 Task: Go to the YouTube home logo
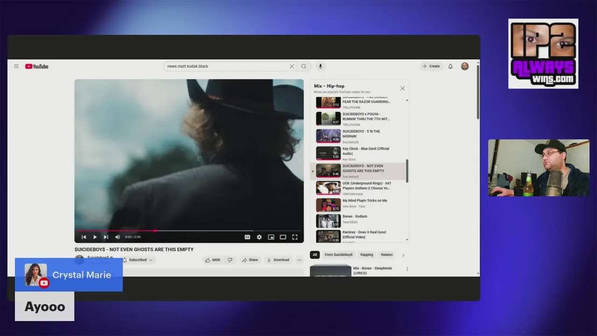(x=37, y=66)
